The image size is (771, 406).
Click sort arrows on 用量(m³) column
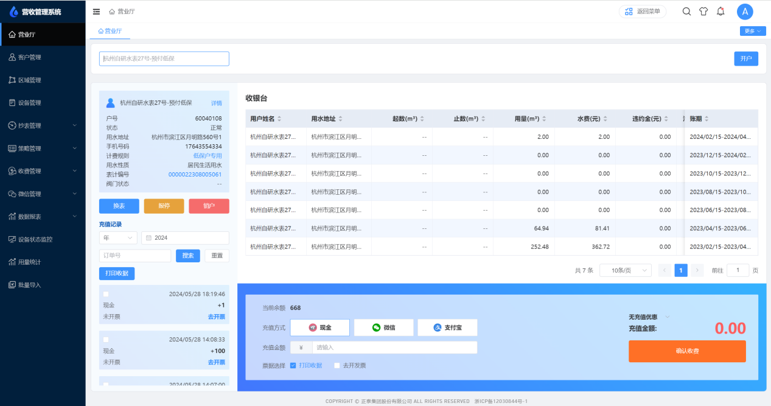pos(543,119)
